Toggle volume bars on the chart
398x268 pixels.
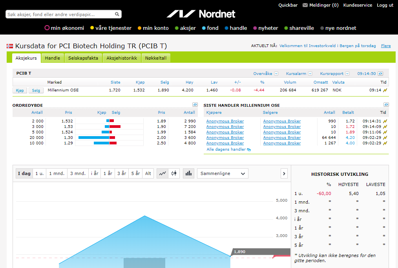point(188,173)
